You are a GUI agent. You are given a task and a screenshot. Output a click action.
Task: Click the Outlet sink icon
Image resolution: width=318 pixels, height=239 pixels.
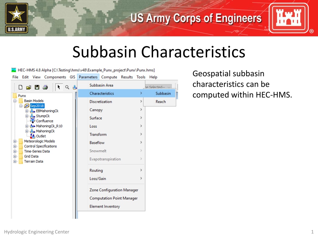coord(32,136)
